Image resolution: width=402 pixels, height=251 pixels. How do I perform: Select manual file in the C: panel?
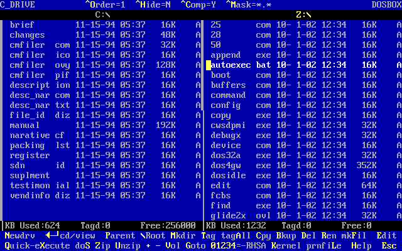25,125
